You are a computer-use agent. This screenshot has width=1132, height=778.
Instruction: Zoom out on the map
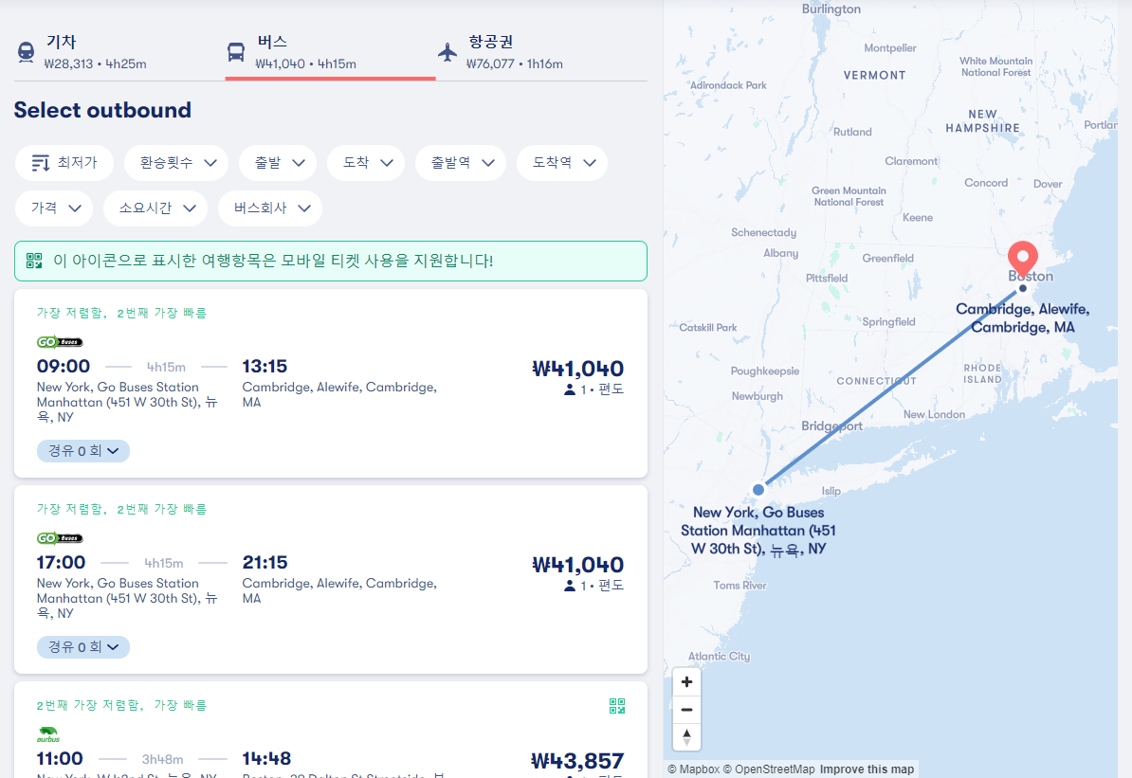pos(686,710)
